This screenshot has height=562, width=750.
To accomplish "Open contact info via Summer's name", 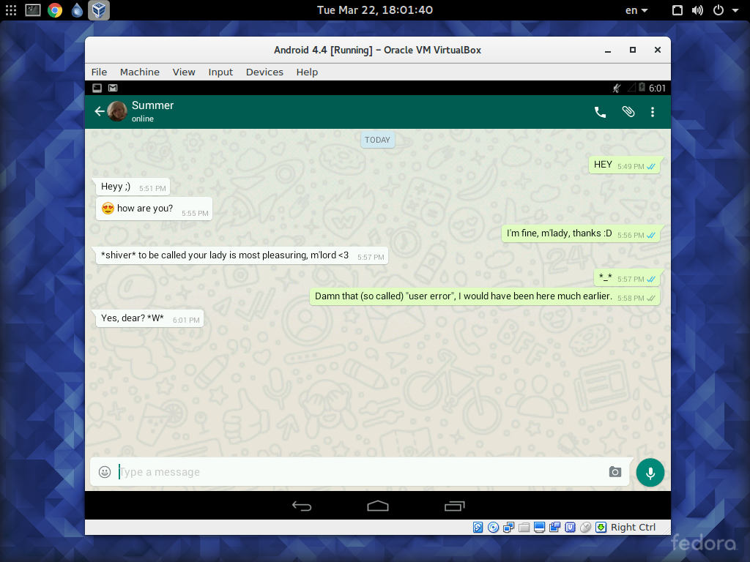I will 152,105.
